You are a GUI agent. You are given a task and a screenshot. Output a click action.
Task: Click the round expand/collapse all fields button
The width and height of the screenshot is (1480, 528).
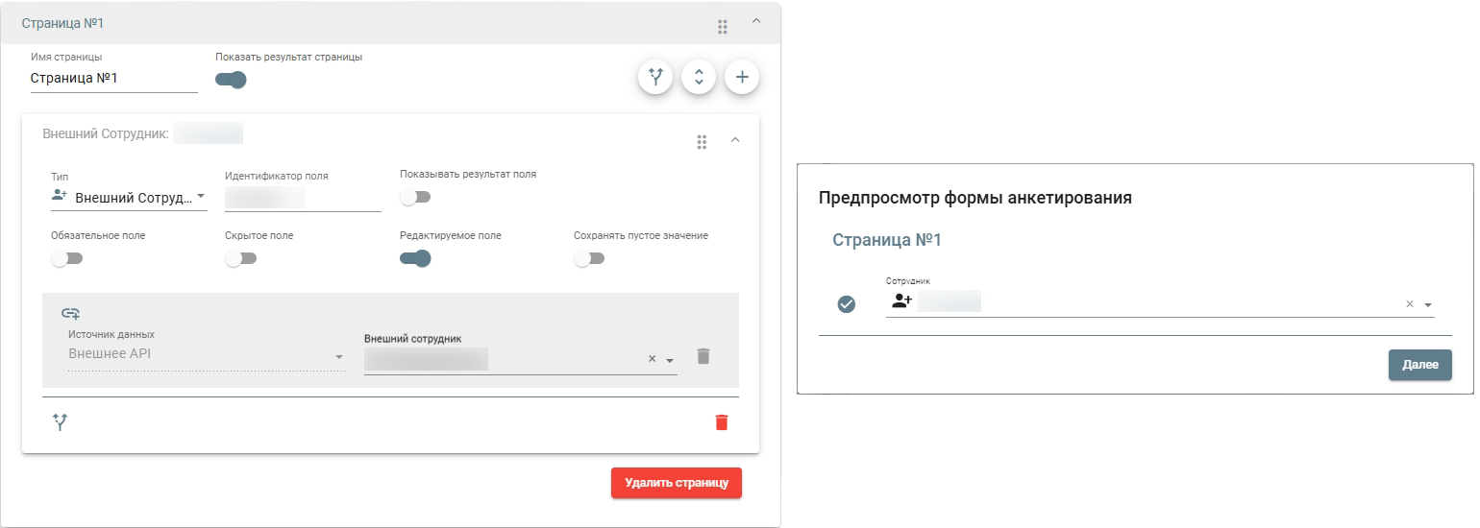[x=699, y=78]
